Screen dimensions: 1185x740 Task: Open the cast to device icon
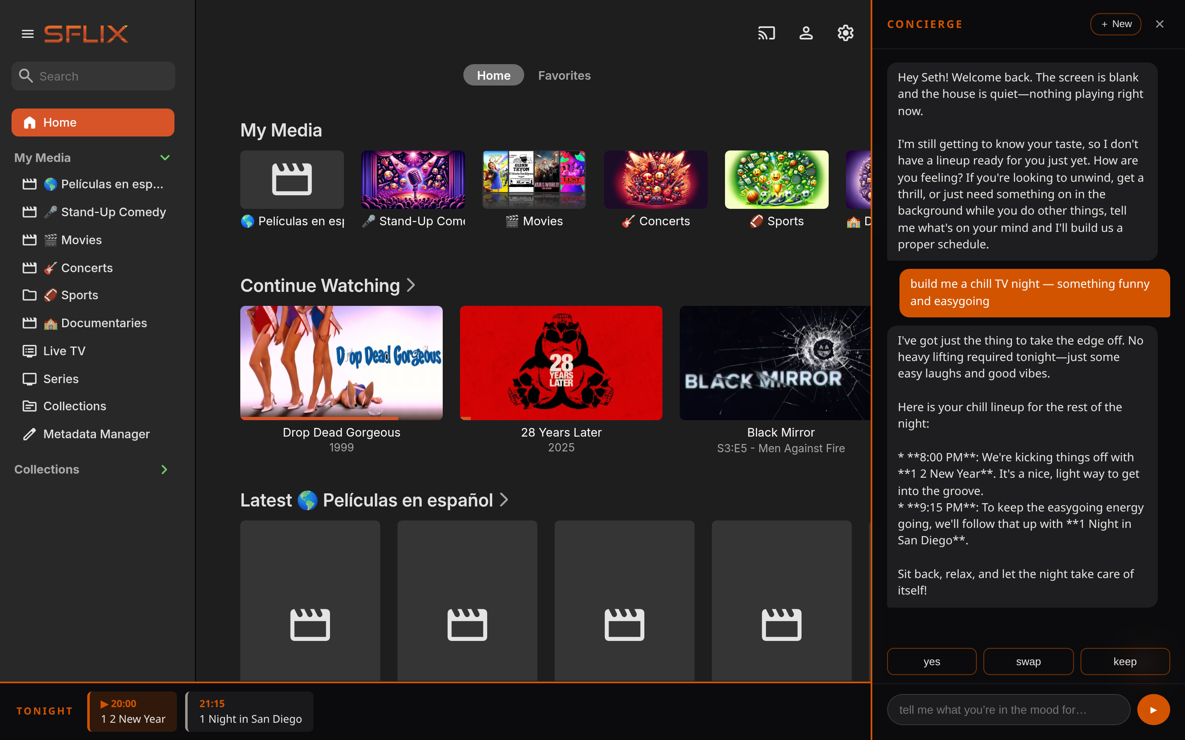pyautogui.click(x=766, y=33)
